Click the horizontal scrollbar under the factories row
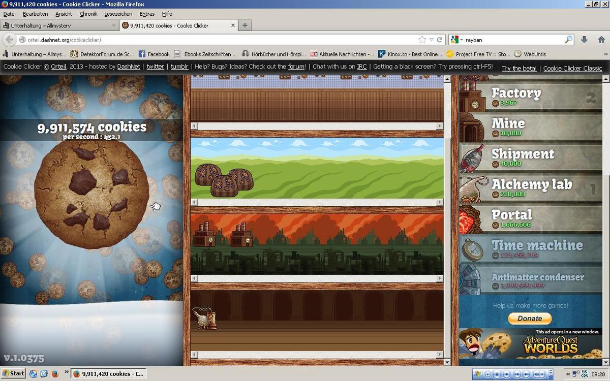Viewport: 610px width, 381px height. pyautogui.click(x=317, y=278)
